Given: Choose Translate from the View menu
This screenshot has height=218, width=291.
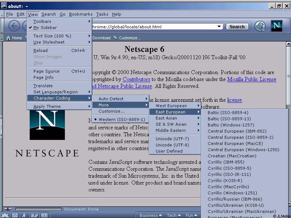Looking at the screenshot, I should coord(59,86).
